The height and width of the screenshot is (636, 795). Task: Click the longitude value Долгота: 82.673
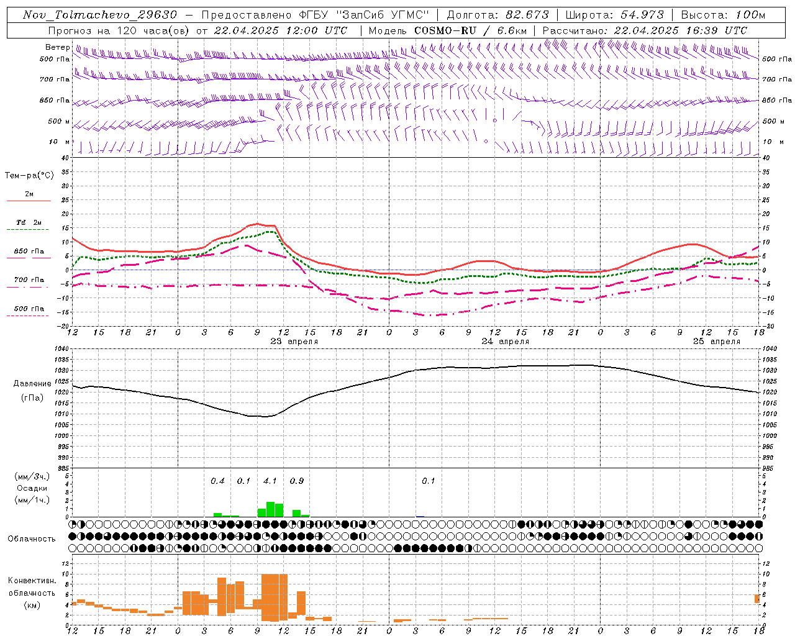pyautogui.click(x=498, y=15)
